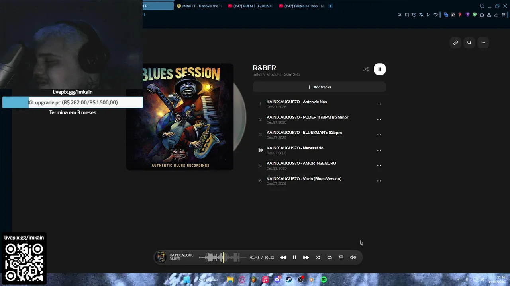Open Steam from the taskbar
The height and width of the screenshot is (286, 510).
click(x=288, y=280)
